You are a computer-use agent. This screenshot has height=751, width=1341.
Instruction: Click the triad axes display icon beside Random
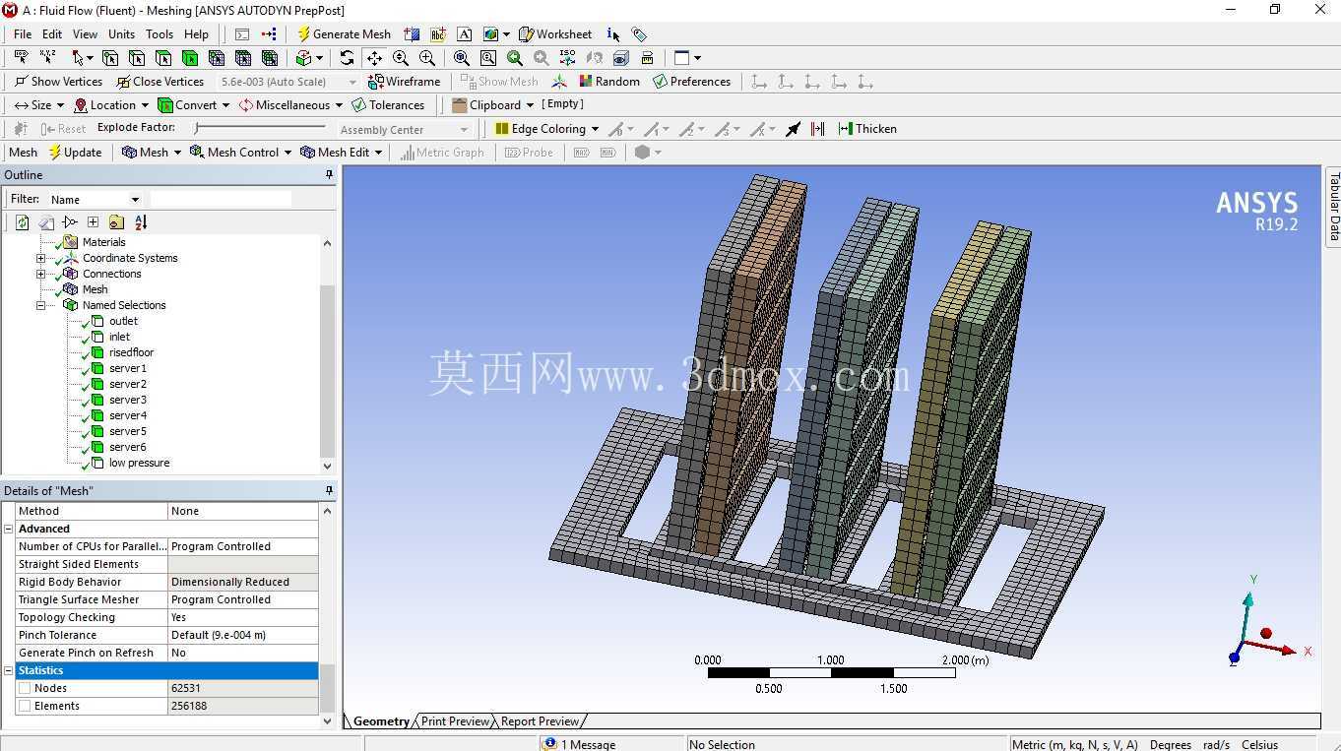pos(559,82)
